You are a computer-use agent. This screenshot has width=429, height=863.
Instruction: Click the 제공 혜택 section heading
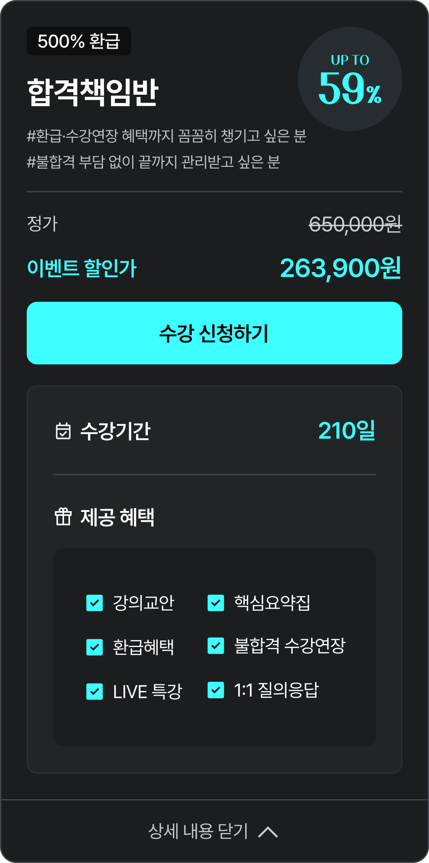[117, 517]
